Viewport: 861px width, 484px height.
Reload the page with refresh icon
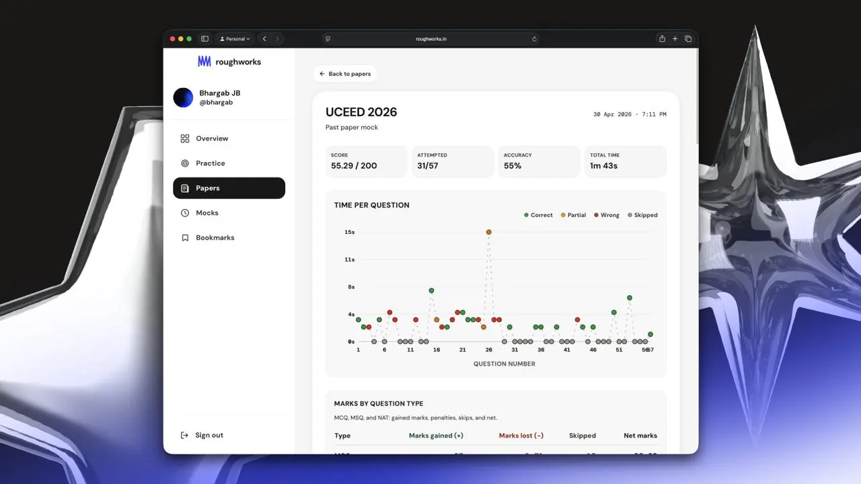pos(534,39)
